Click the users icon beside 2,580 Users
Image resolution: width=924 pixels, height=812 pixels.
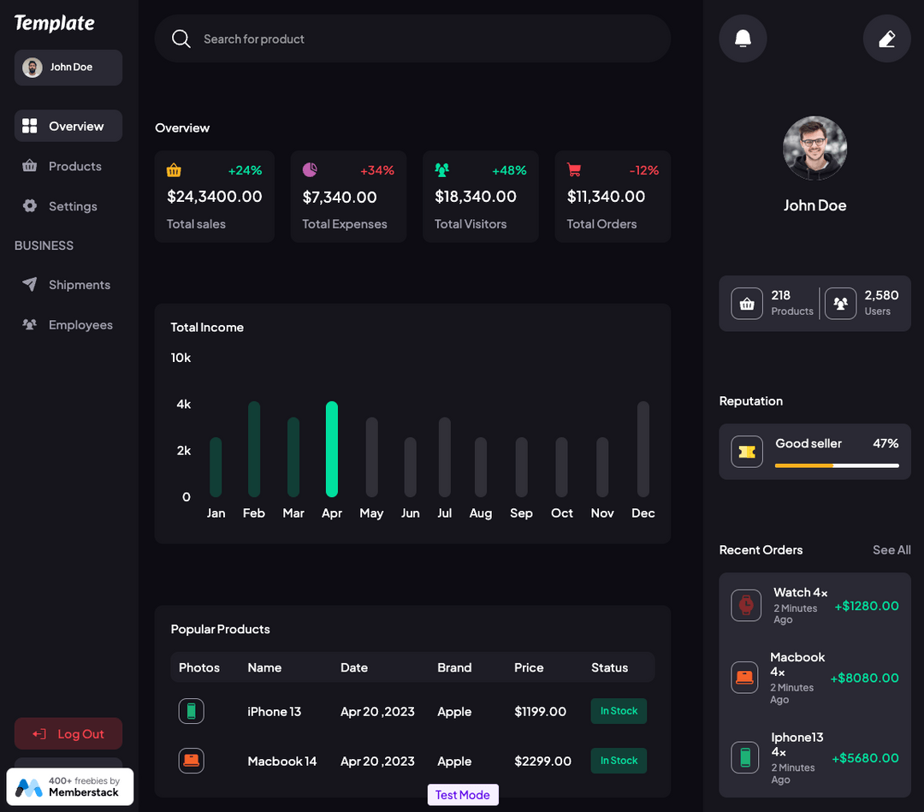pos(840,303)
